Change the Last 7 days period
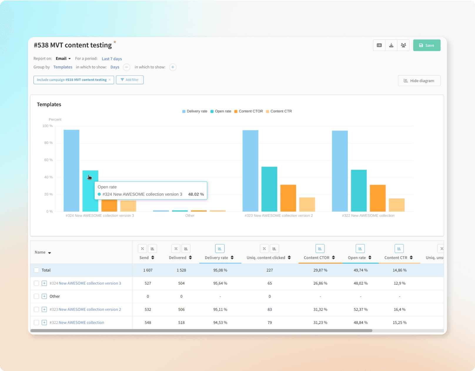This screenshot has width=475, height=371. [x=112, y=59]
